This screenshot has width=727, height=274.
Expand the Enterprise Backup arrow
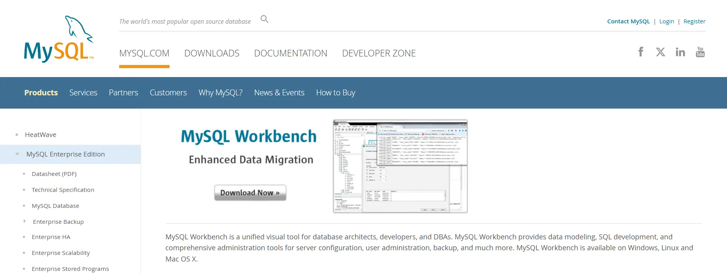click(x=25, y=221)
